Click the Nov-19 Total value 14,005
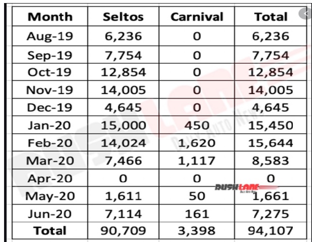The width and height of the screenshot is (312, 242). click(271, 90)
